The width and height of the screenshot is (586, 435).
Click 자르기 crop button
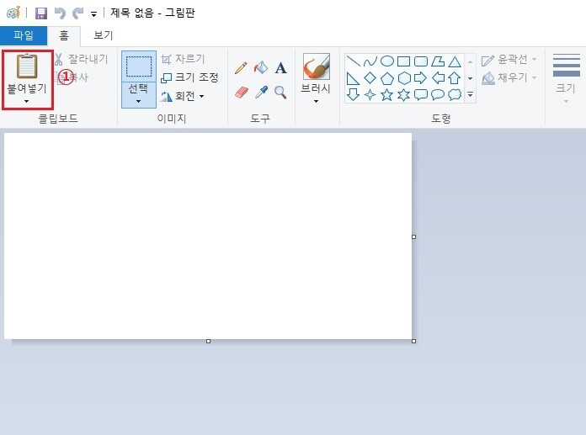point(184,59)
